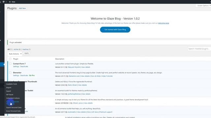Tick the select-all plugins checkbox in header
Image resolution: width=211 pixels, height=118 pixels.
(10, 59)
